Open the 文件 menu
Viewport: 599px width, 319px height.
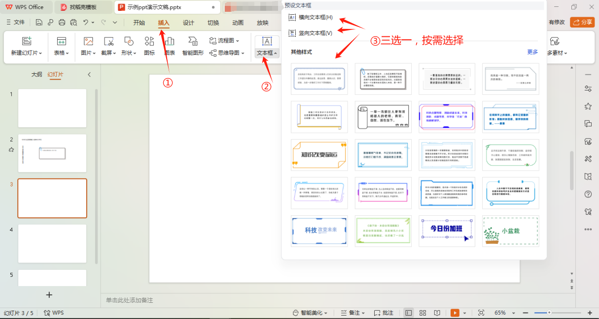[20, 22]
